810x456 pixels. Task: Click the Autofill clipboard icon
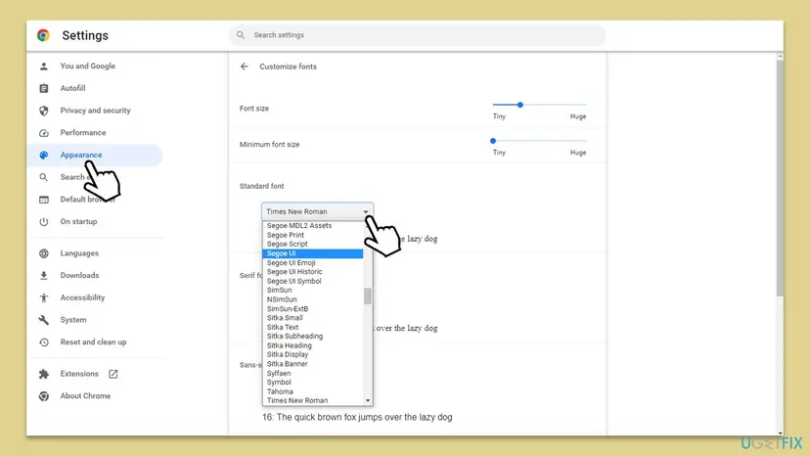[x=44, y=88]
